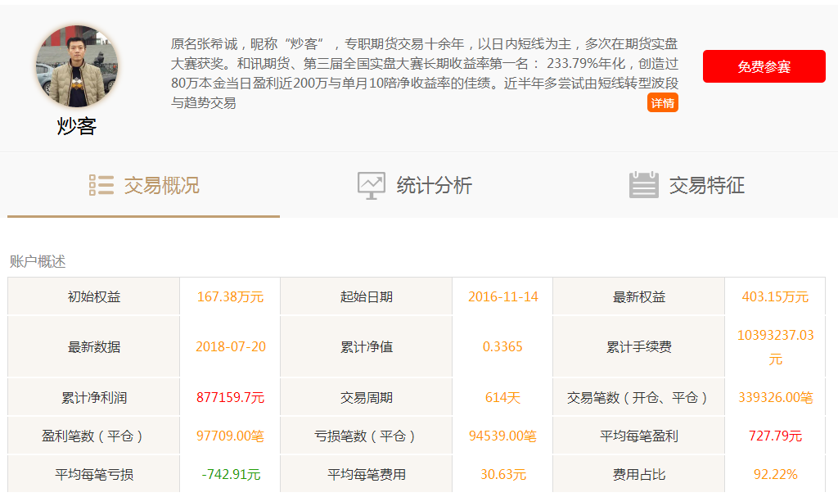
Task: Click the calendar icon beside 交易特征
Action: pyautogui.click(x=643, y=185)
